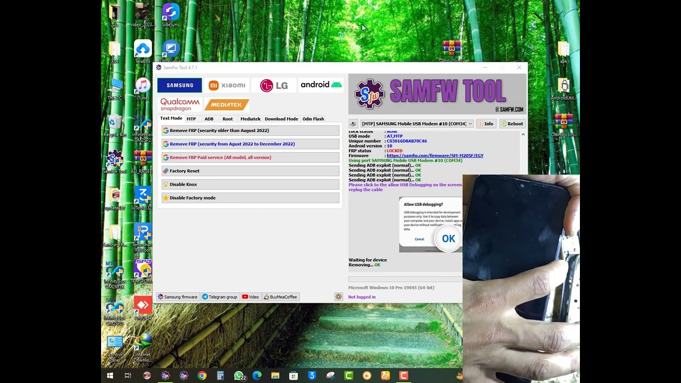
Task: Click the Factory Reset button
Action: click(250, 171)
